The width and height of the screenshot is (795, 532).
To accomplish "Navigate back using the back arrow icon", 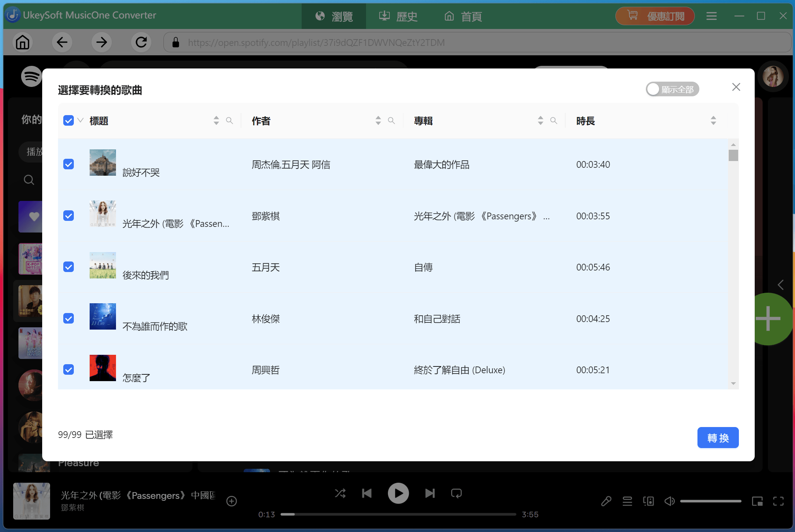I will pos(63,42).
